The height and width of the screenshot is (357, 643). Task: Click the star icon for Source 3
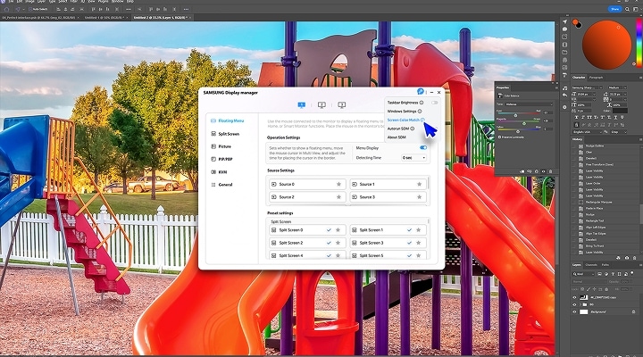[419, 197]
